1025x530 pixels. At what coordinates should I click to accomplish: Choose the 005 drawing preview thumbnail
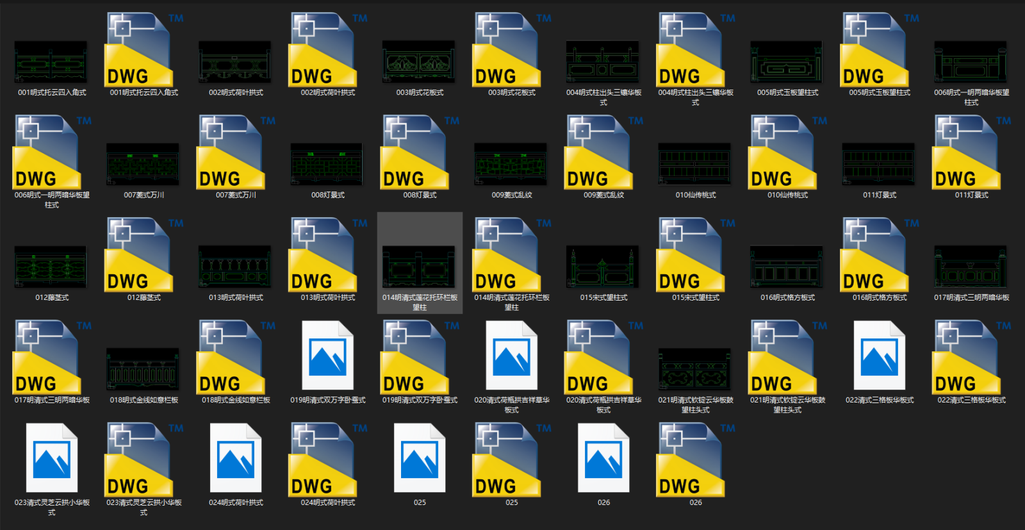coord(787,62)
